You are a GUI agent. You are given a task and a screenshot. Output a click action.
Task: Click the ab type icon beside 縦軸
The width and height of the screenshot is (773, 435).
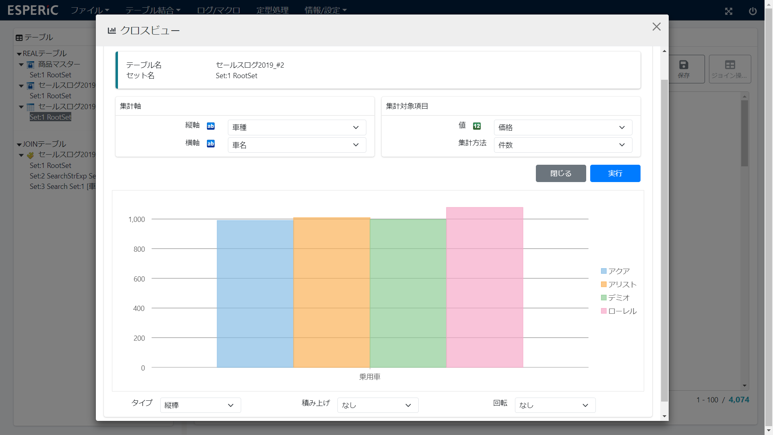coord(211,126)
